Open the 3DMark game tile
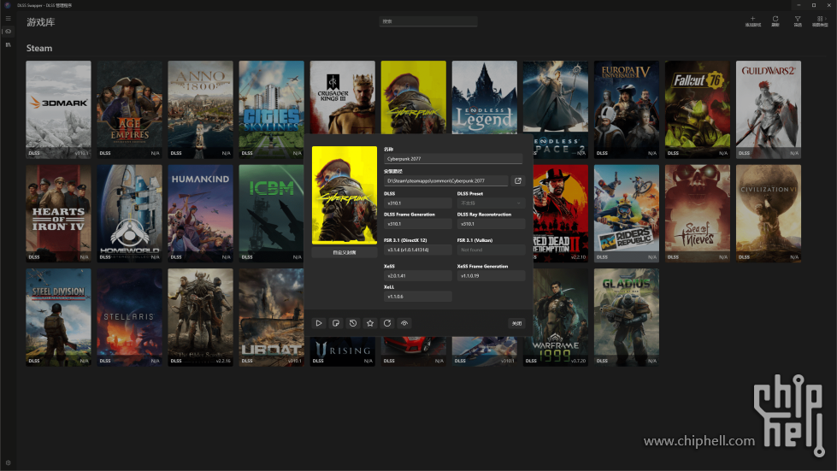 [58, 109]
